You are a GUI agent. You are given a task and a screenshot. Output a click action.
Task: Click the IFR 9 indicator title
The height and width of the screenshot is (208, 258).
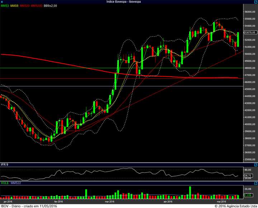[x=4, y=165]
